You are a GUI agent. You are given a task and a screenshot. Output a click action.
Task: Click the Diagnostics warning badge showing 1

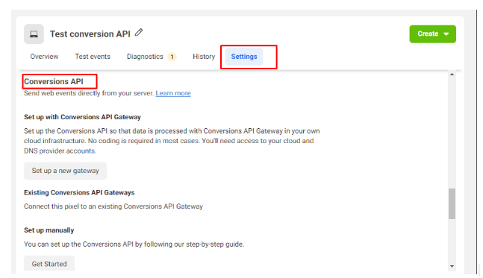pyautogui.click(x=172, y=57)
